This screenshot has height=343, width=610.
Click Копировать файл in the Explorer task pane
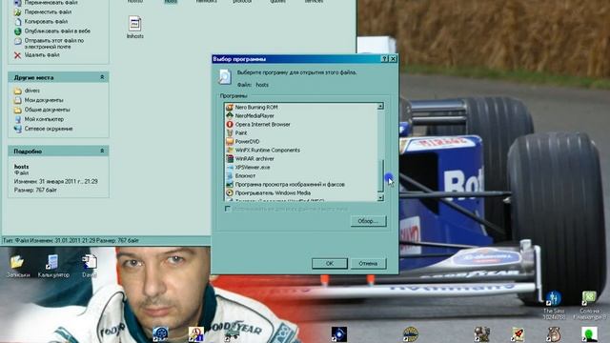46,21
